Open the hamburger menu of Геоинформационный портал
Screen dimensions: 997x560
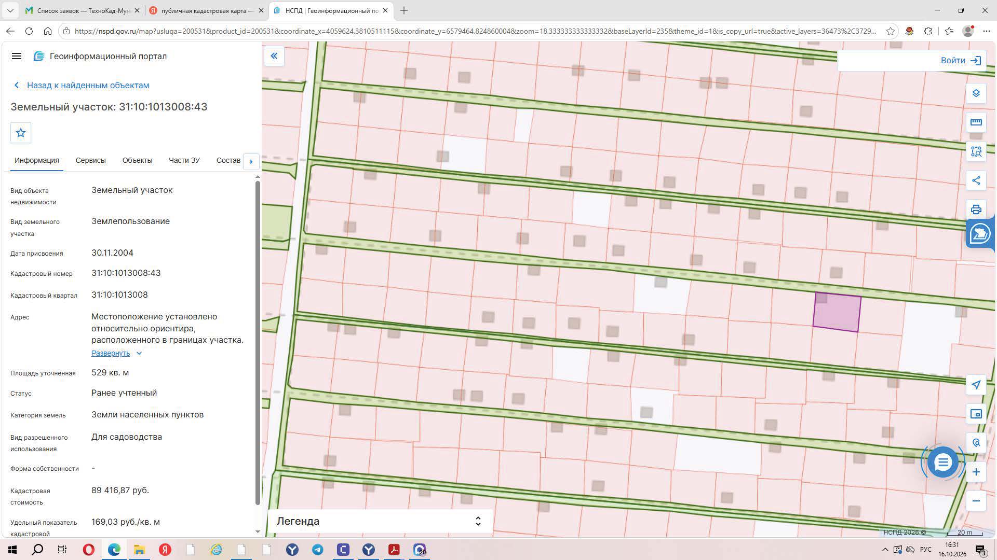point(17,56)
